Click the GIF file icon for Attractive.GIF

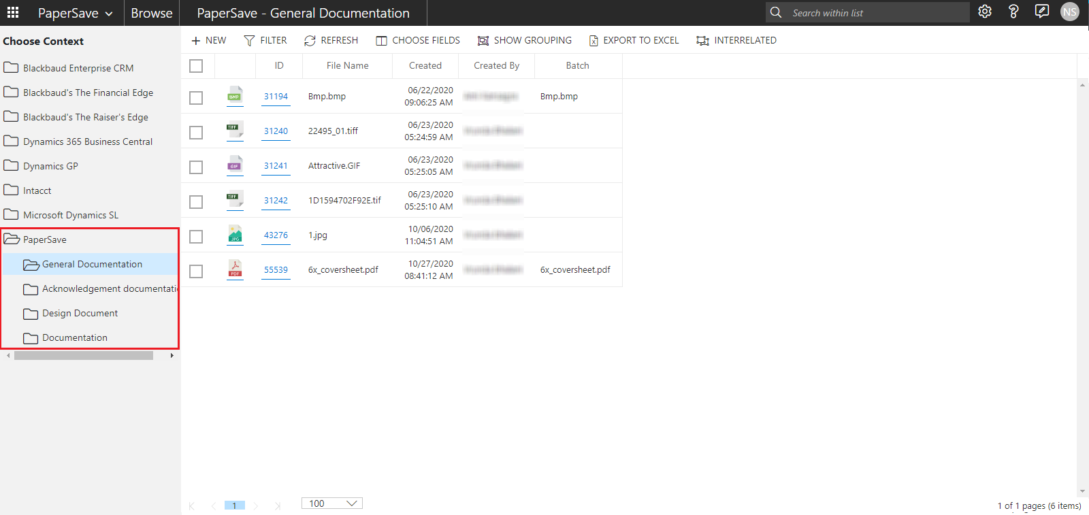[x=235, y=165]
